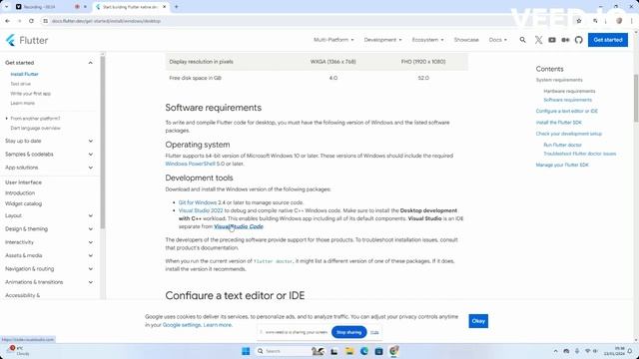The image size is (639, 359).
Task: Open Visual Studio 2022 link
Action: click(x=201, y=210)
